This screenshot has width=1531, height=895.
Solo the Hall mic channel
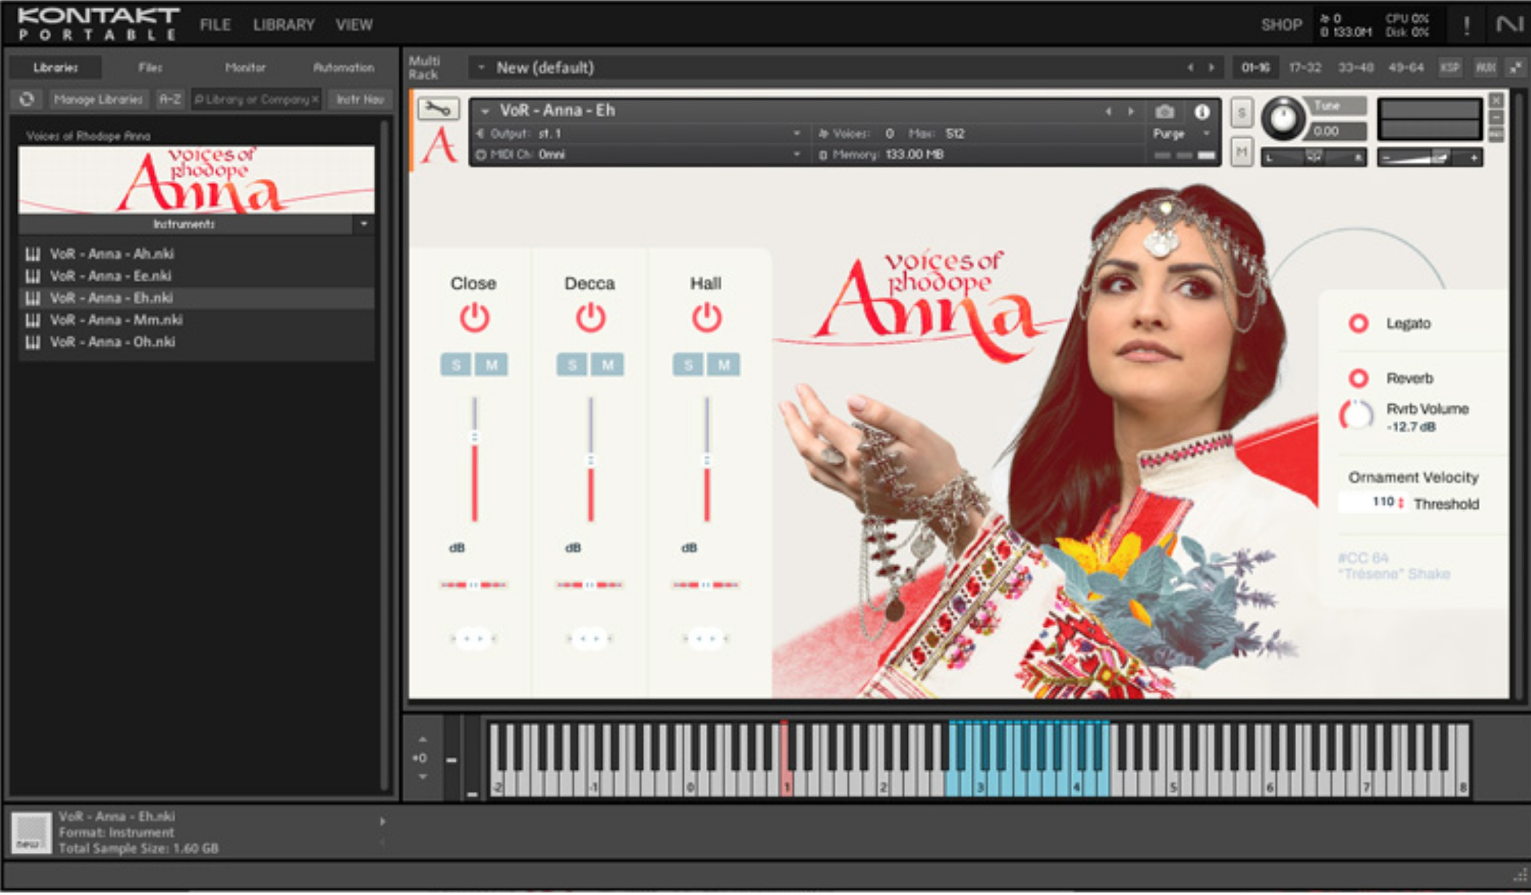(688, 365)
